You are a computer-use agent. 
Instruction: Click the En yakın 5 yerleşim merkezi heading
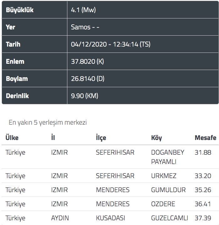(48, 122)
